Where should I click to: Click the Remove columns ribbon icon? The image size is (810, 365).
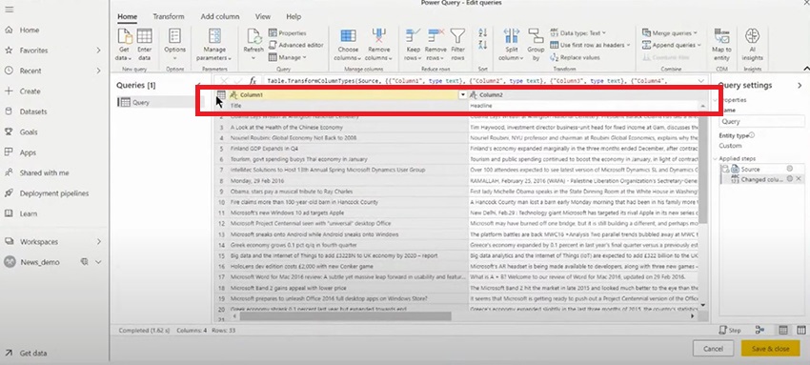(378, 35)
